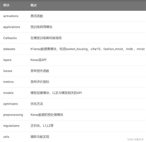This screenshot has height=142, width=146.
Task: Click the 预训练网络模块 description
Action: 41,27
